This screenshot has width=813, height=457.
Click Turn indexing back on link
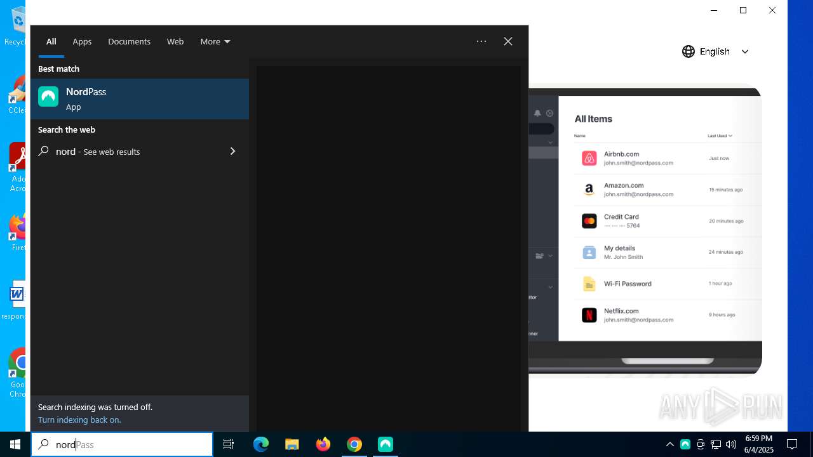tap(79, 420)
